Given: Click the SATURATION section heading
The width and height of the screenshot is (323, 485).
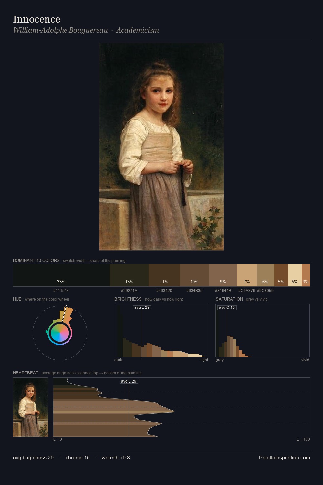Looking at the screenshot, I should (x=229, y=299).
